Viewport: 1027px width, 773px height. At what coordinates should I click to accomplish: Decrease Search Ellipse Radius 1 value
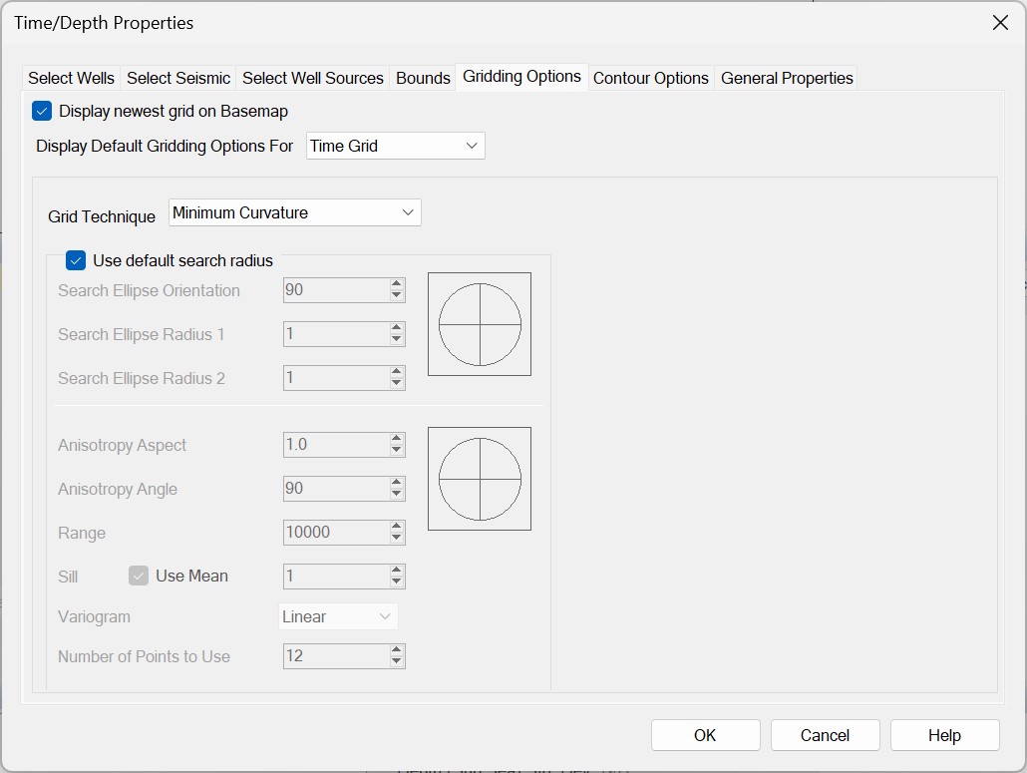pos(397,340)
